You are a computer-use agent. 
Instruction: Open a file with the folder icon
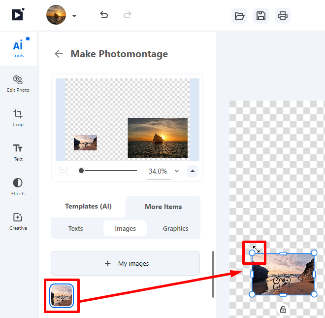click(239, 16)
